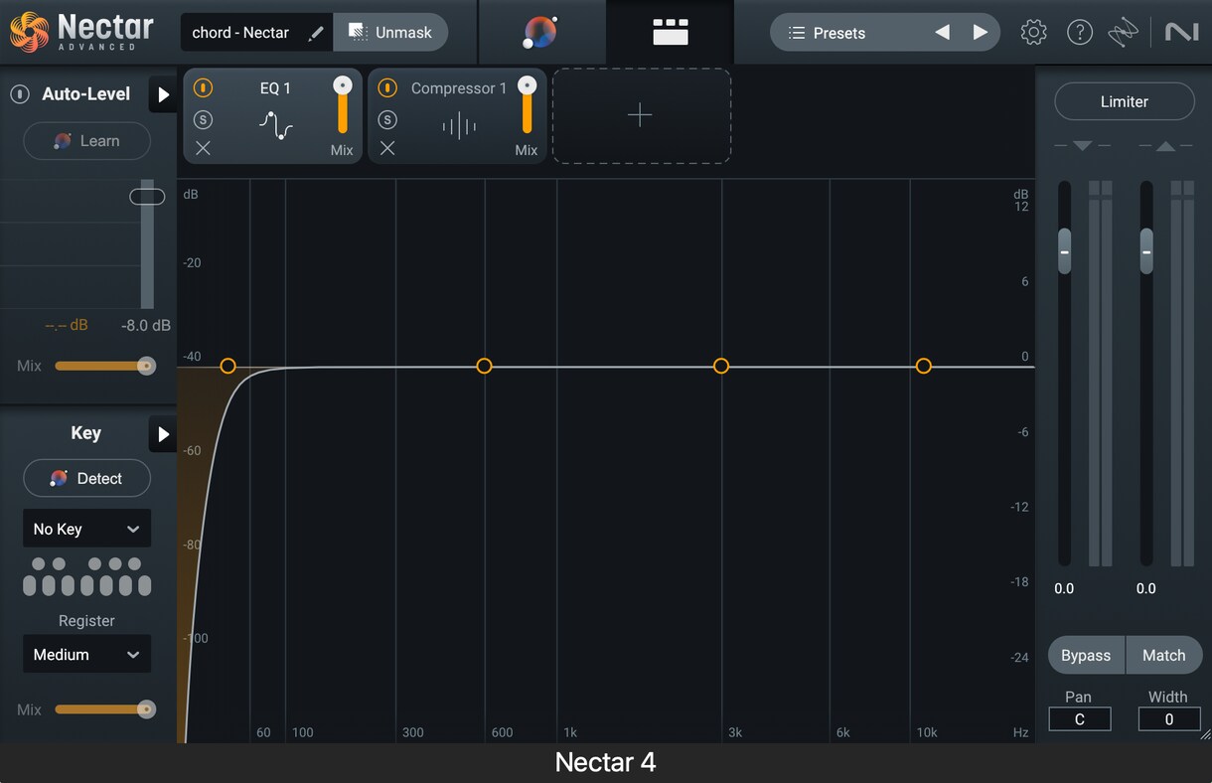This screenshot has width=1212, height=783.
Task: Click the Unmask button
Action: (x=390, y=33)
